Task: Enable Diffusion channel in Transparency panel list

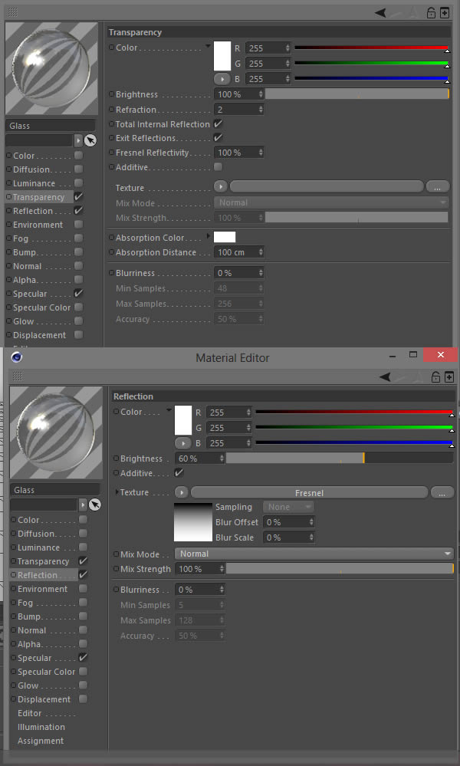Action: 78,169
